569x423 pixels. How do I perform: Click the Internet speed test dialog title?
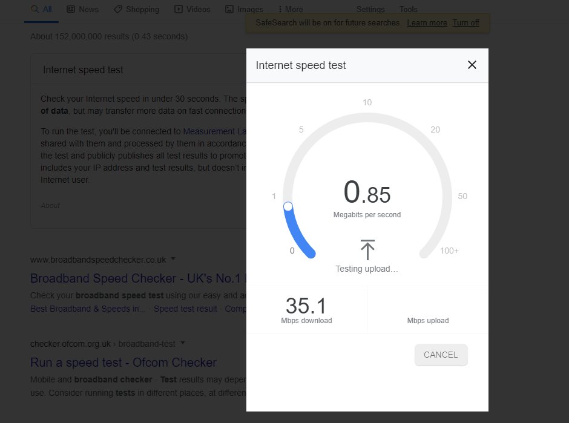click(x=301, y=65)
